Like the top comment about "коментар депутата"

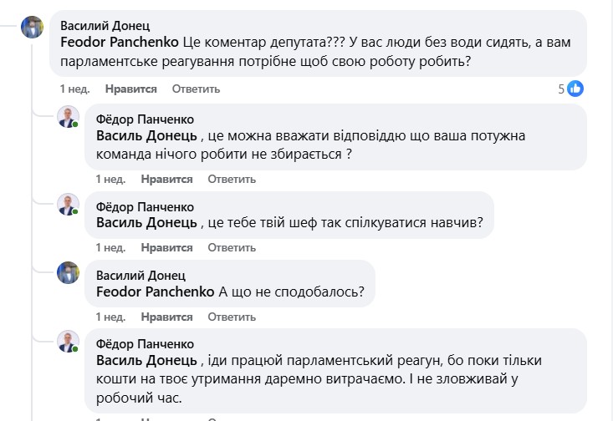(x=131, y=89)
